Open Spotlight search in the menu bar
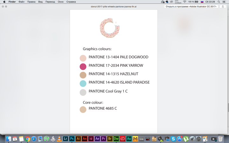Viewport: 229px width, 143px height. [x=219, y=2]
